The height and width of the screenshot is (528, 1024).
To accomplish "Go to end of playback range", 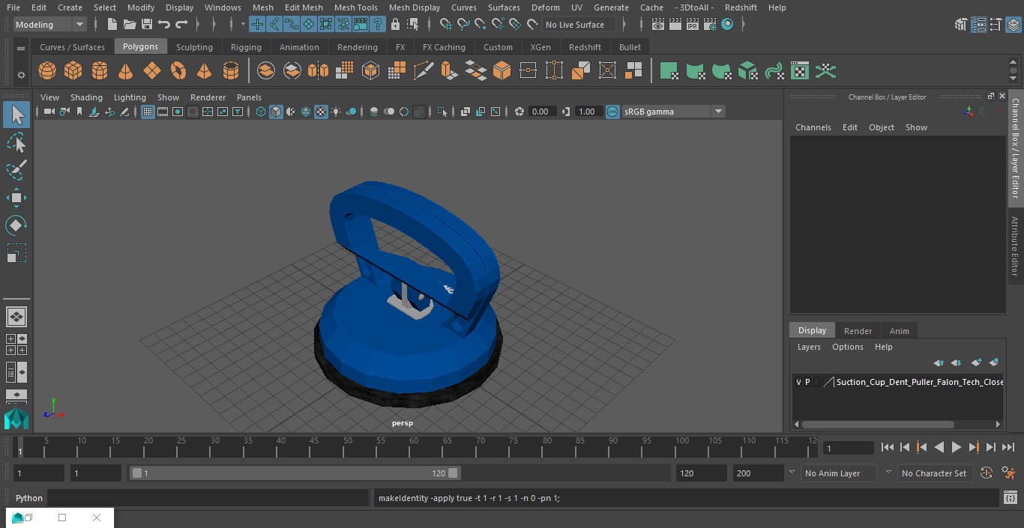I will 1008,447.
